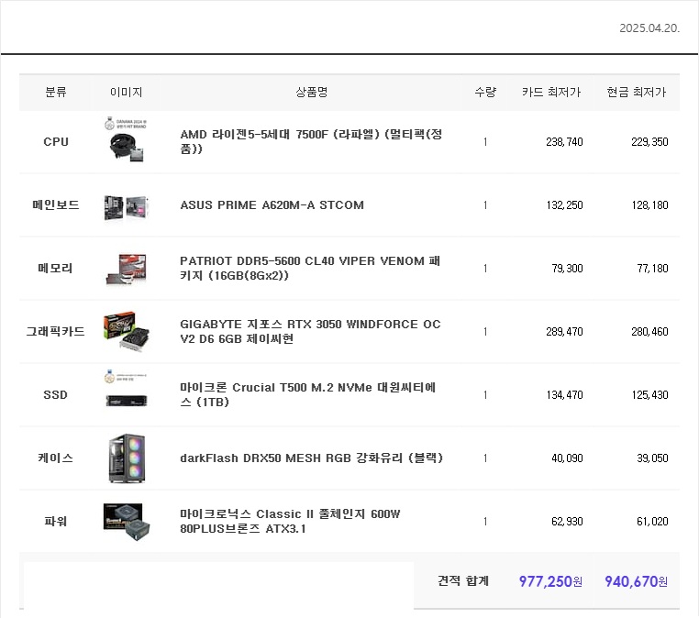Click the 카드 최저가 column header

(x=550, y=93)
